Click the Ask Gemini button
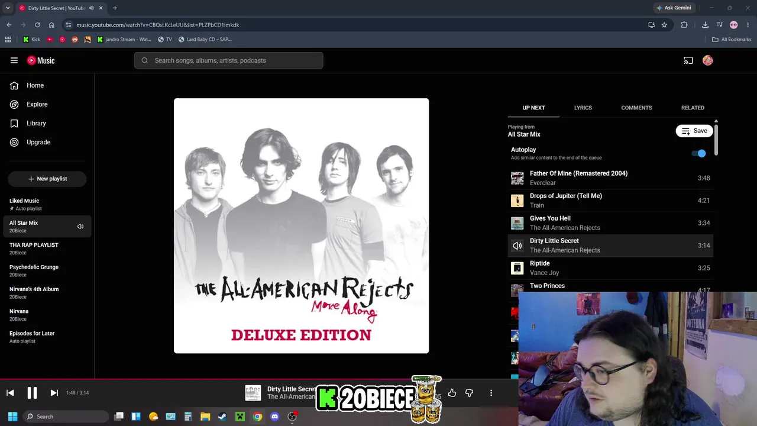Image resolution: width=757 pixels, height=426 pixels. click(674, 8)
